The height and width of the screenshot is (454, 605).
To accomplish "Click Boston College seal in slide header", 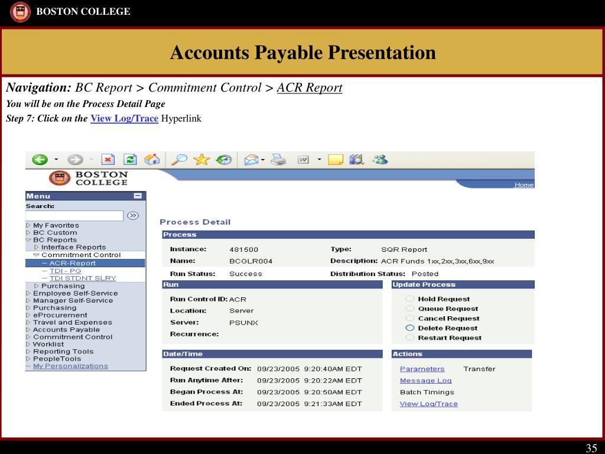I will (20, 12).
